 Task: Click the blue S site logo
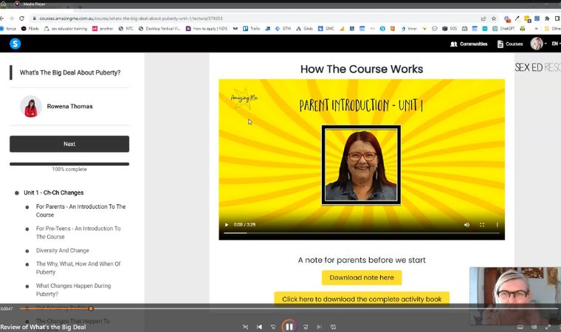point(15,44)
